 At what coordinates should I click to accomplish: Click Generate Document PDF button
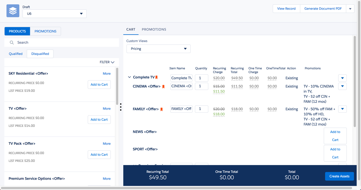323,9
